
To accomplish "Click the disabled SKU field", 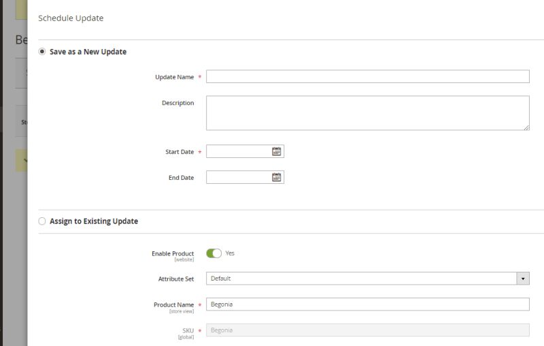I will 368,330.
